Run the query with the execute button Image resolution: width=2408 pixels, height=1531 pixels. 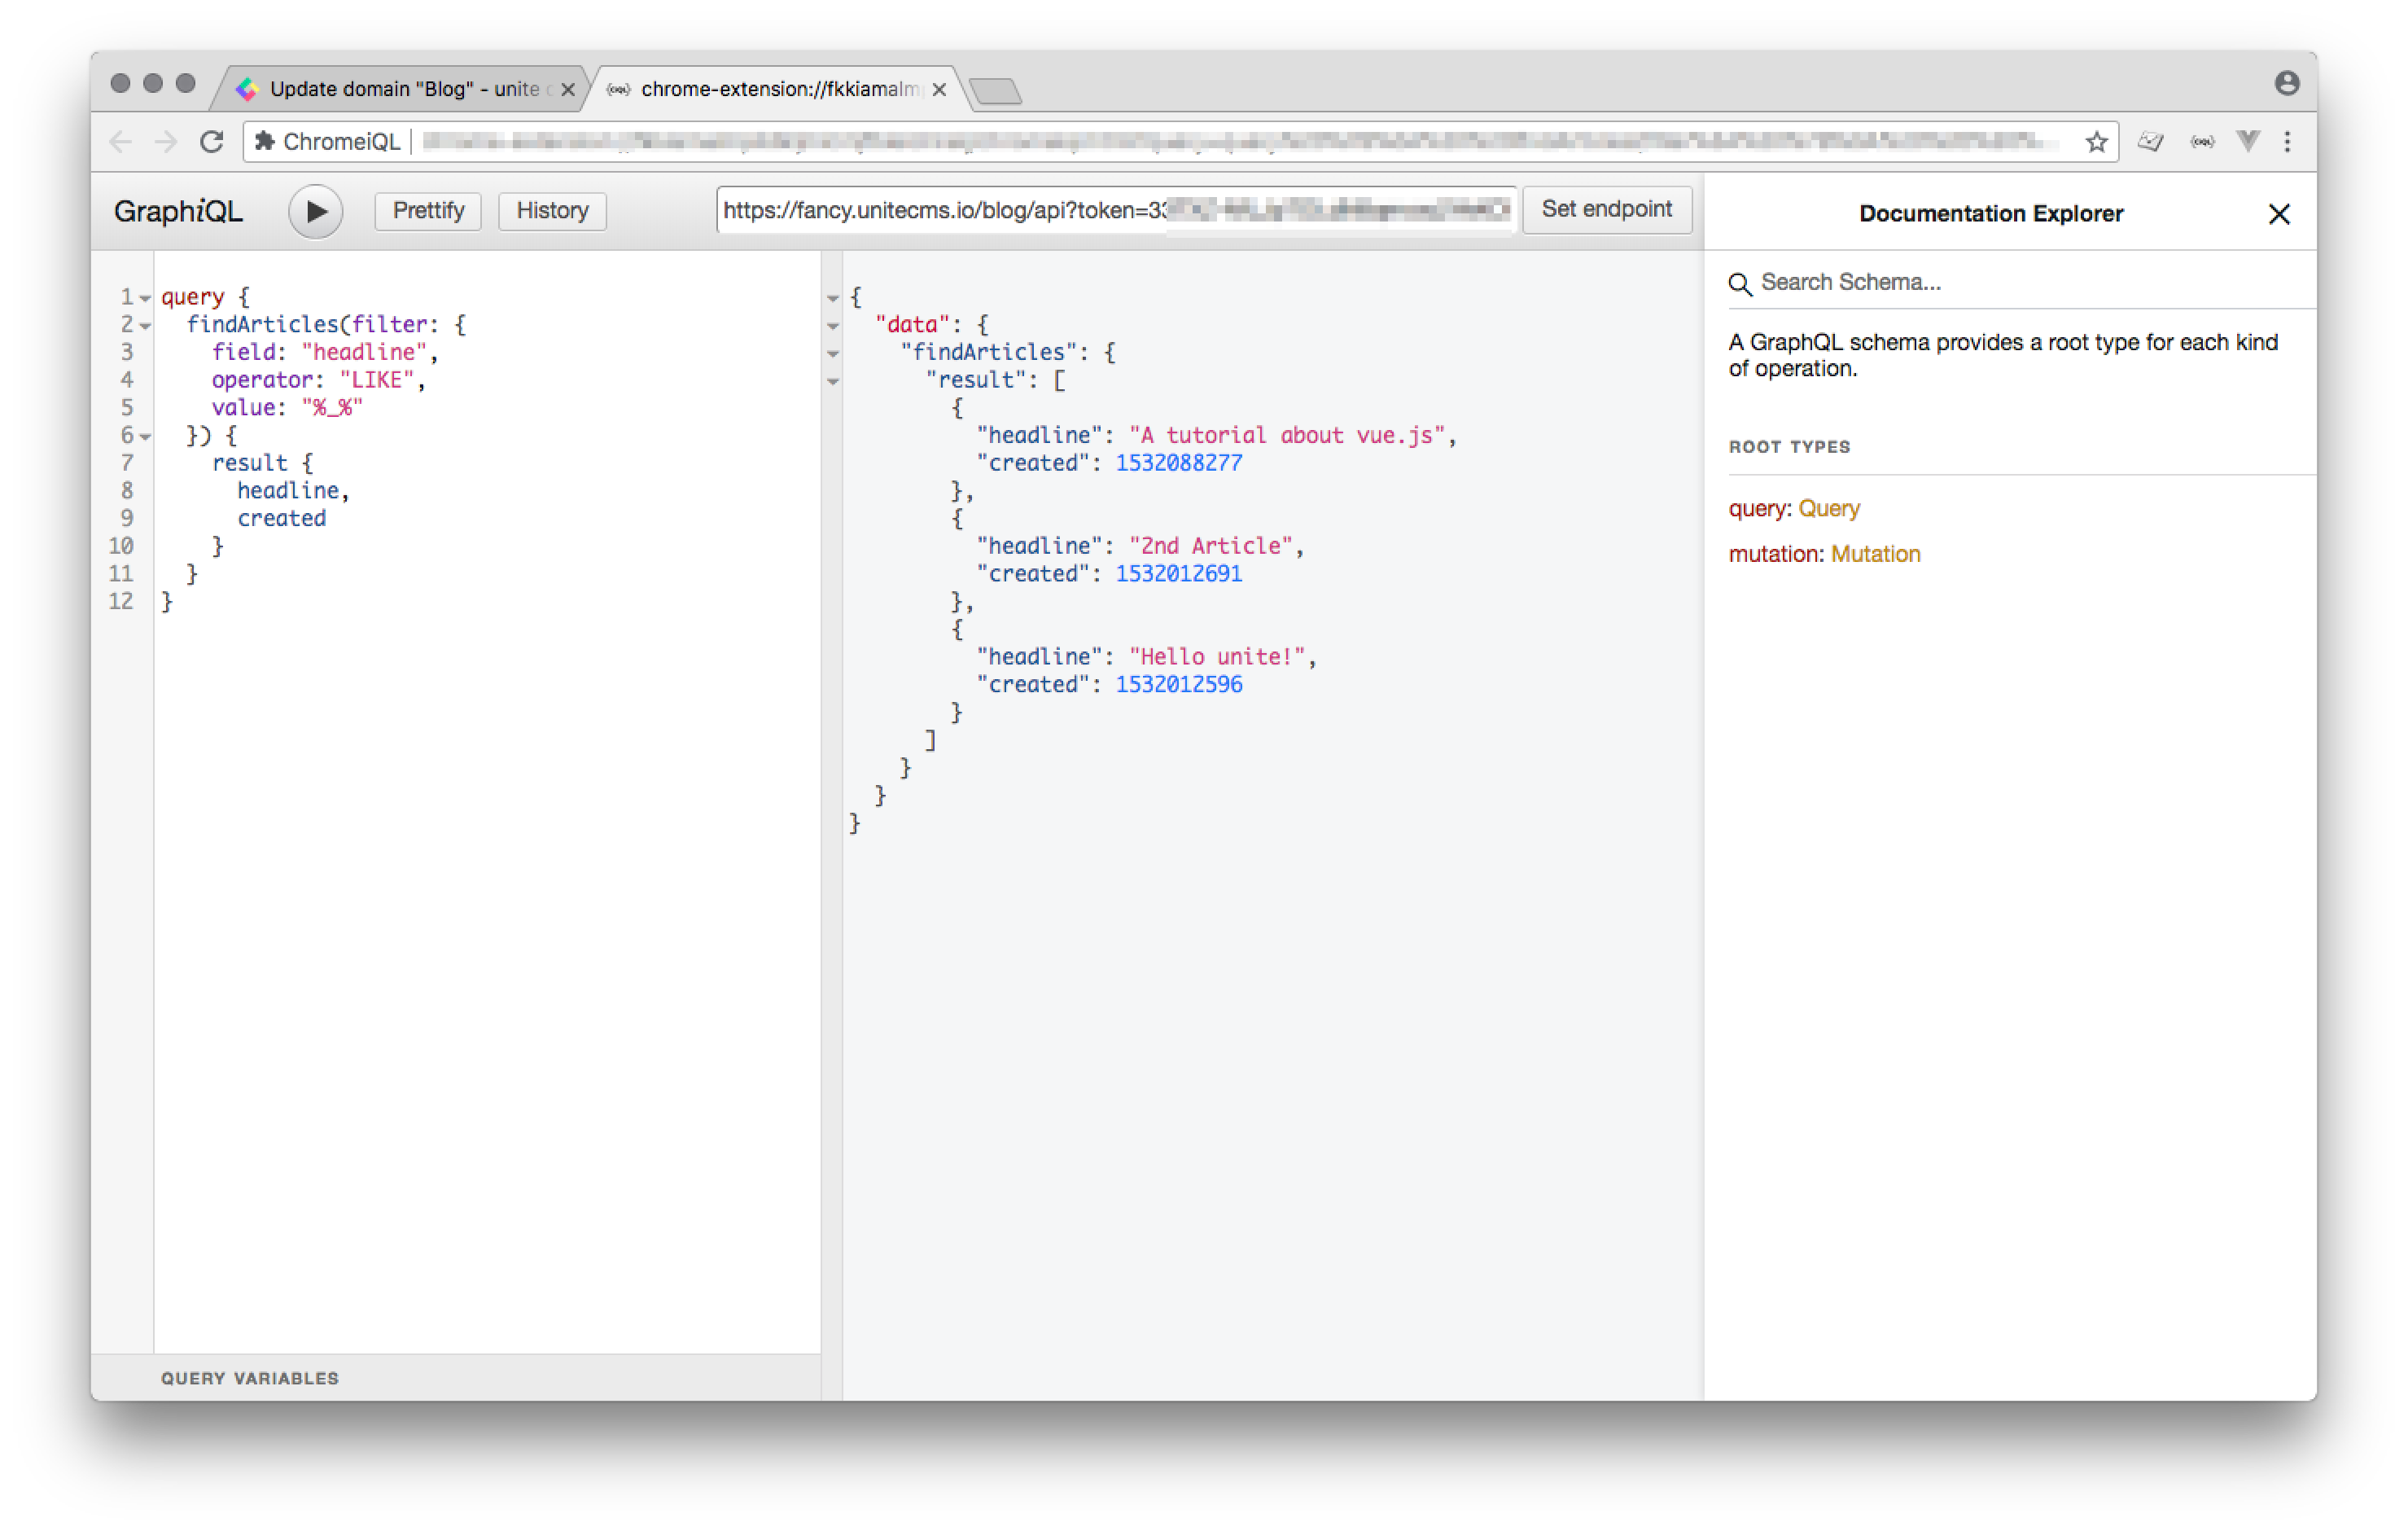coord(315,211)
